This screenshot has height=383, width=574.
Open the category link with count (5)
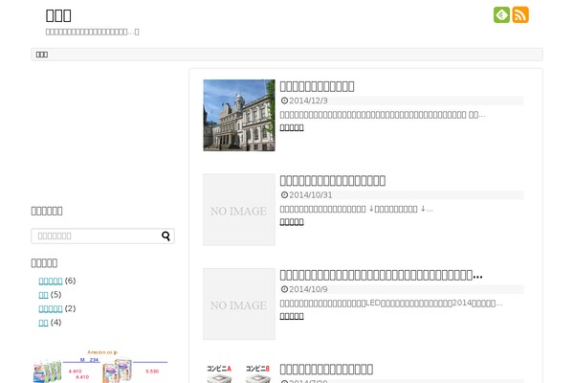coord(44,295)
